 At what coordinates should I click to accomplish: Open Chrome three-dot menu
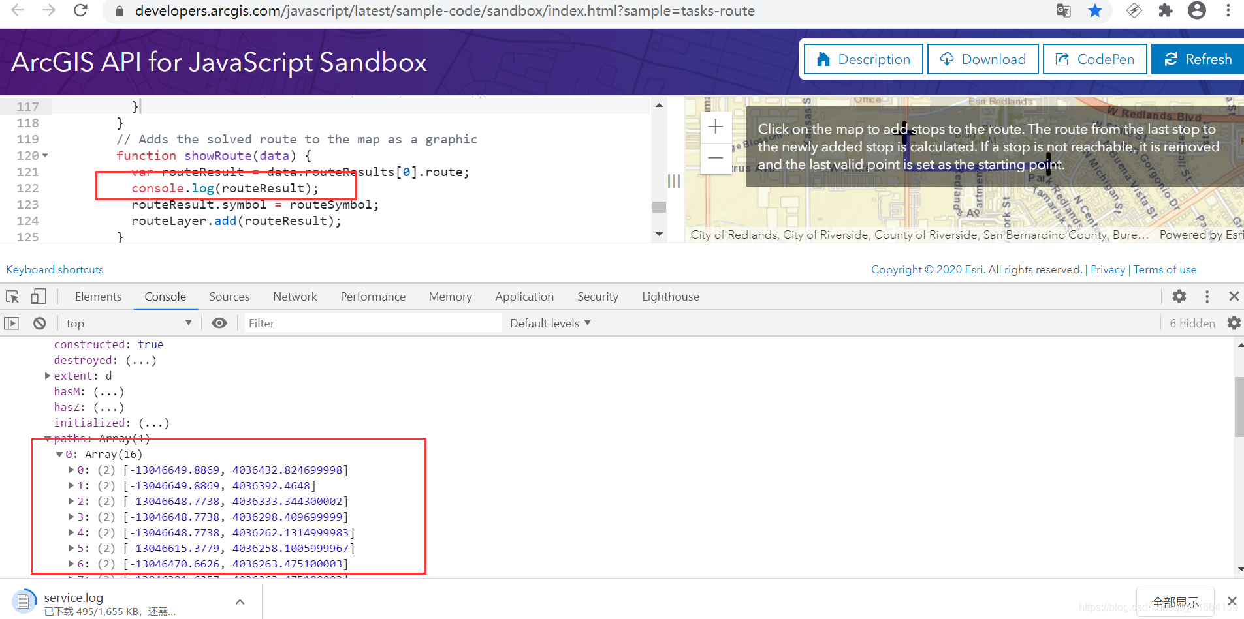coord(1228,10)
